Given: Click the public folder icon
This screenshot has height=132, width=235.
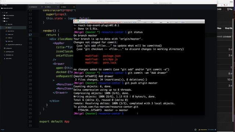Looking at the screenshot, I should 4,18.
